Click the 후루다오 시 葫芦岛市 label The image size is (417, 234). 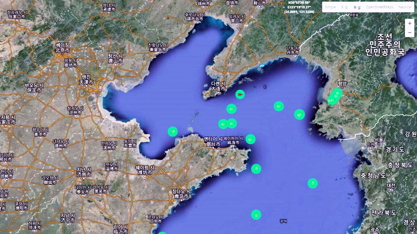coord(194,17)
